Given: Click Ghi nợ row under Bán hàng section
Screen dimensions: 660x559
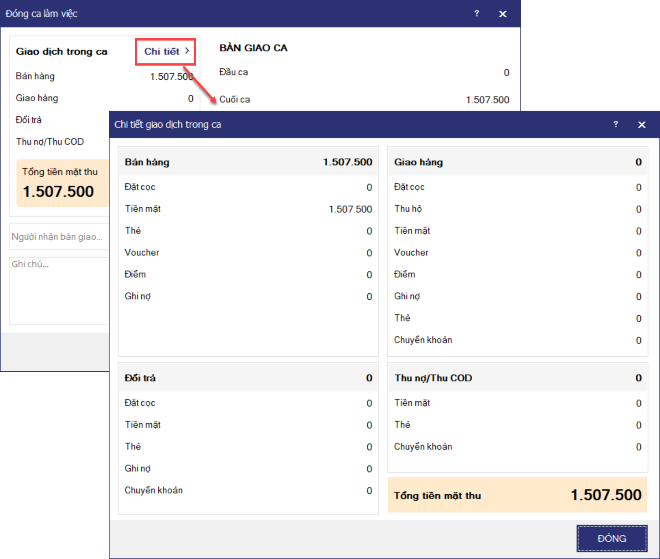Looking at the screenshot, I should 248,297.
